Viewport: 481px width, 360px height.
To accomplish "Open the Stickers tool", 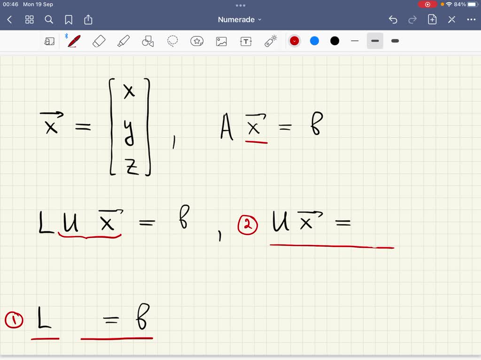I will pyautogui.click(x=197, y=41).
